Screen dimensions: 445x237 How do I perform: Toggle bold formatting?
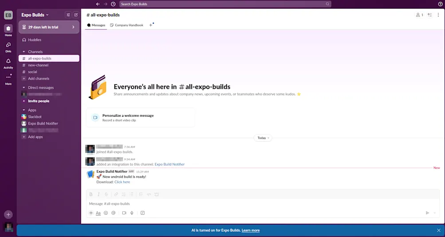tap(91, 194)
